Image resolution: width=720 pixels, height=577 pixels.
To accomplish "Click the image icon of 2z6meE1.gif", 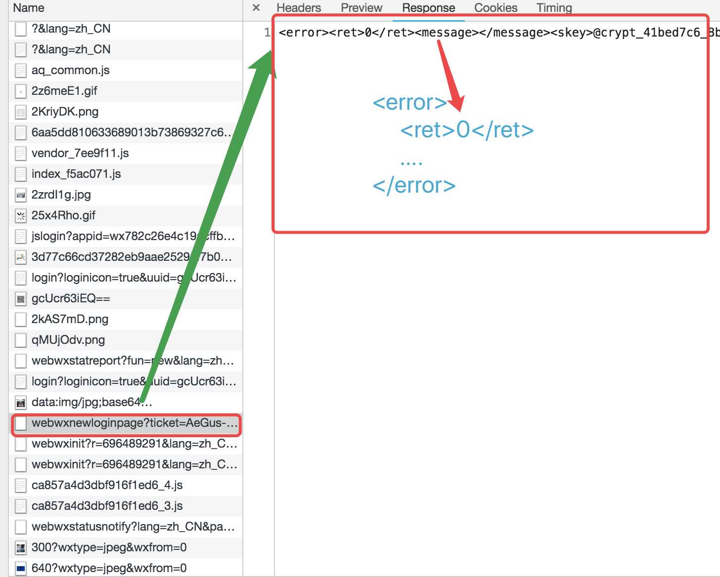I will coord(21,91).
